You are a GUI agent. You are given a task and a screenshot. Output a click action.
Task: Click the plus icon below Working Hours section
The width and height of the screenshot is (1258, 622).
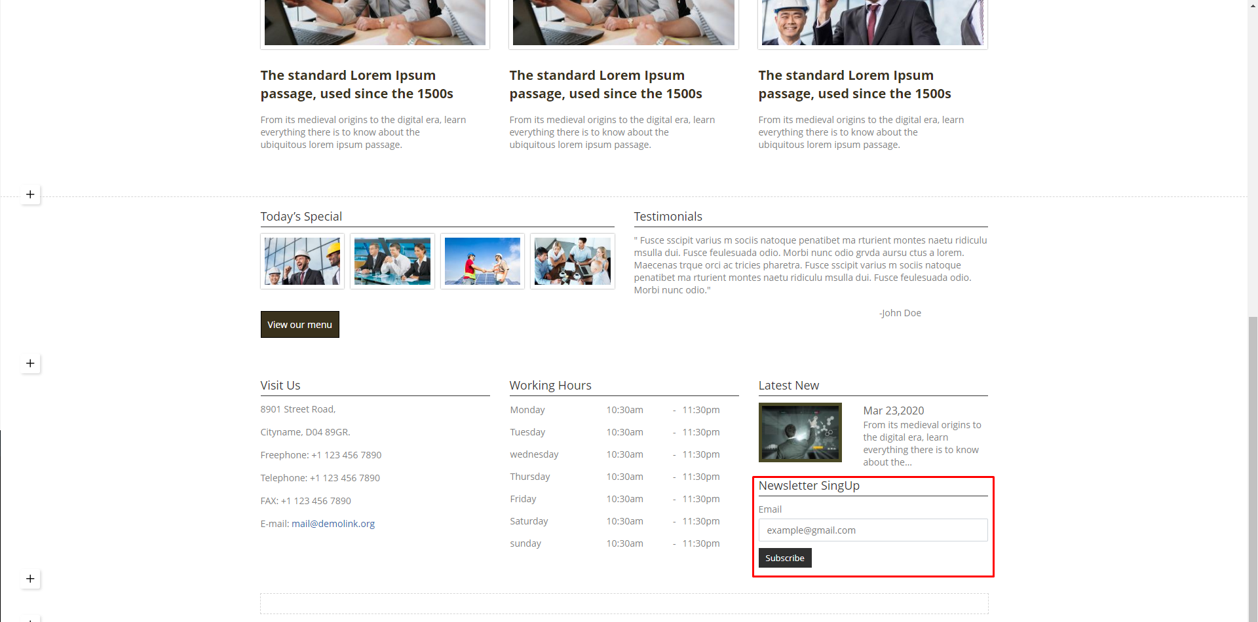pos(30,579)
